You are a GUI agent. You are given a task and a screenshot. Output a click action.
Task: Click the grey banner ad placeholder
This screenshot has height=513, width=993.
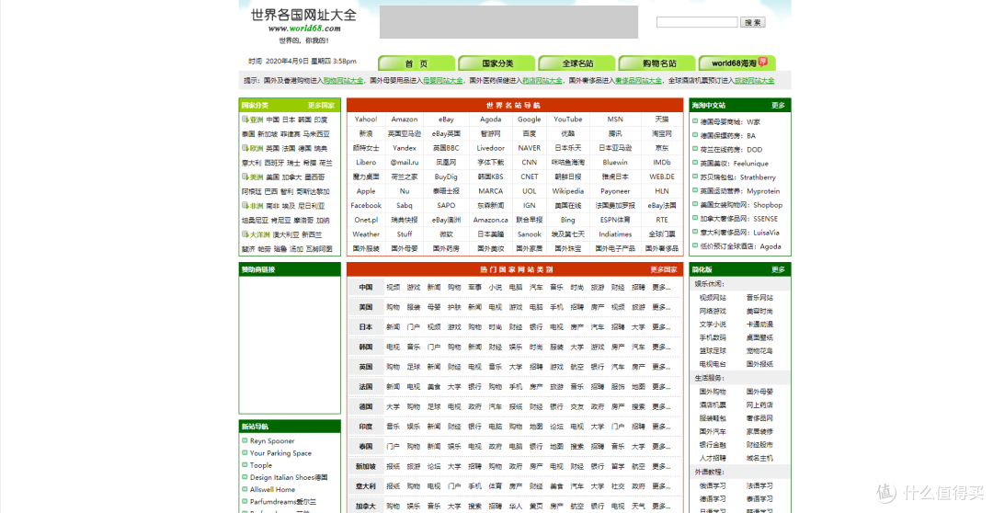(x=508, y=22)
